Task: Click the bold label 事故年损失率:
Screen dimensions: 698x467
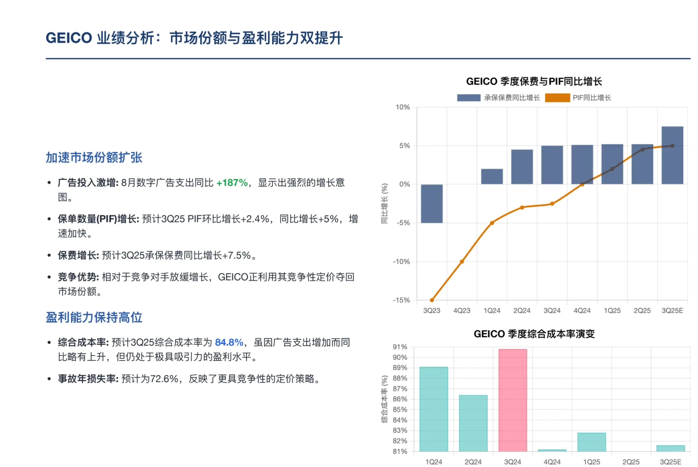Action: pos(88,379)
